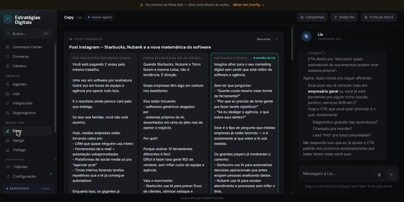Send the message with arrow button
The height and width of the screenshot is (202, 404).
tap(391, 175)
